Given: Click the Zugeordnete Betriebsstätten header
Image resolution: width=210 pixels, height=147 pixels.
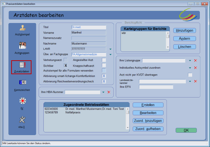Looking at the screenshot, I should pyautogui.click(x=86, y=105).
